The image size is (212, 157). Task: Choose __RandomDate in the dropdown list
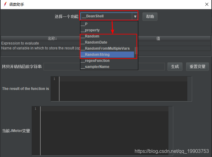(108, 42)
